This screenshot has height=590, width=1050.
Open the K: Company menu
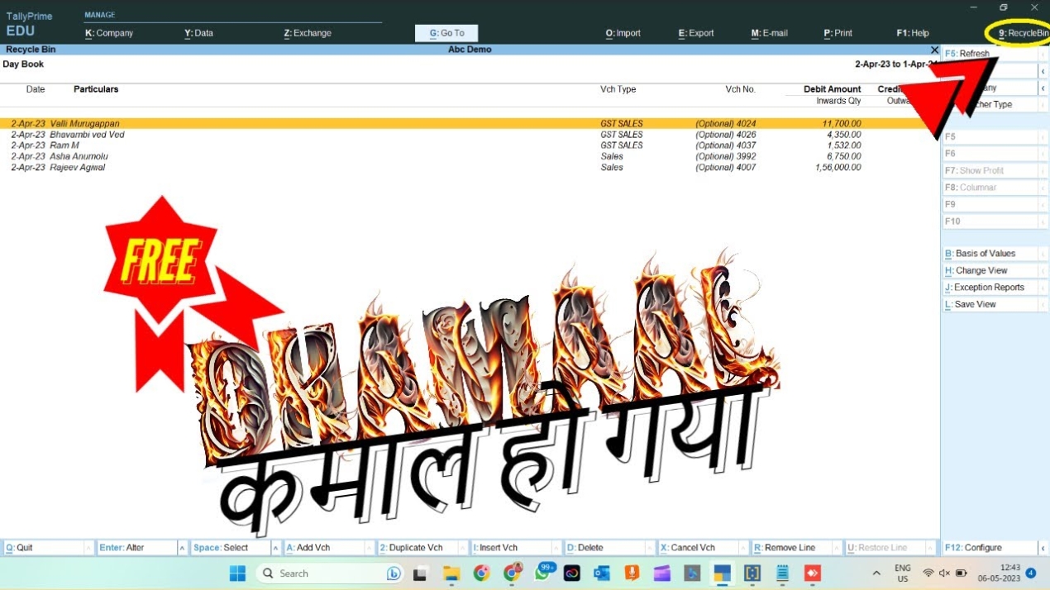tap(109, 33)
